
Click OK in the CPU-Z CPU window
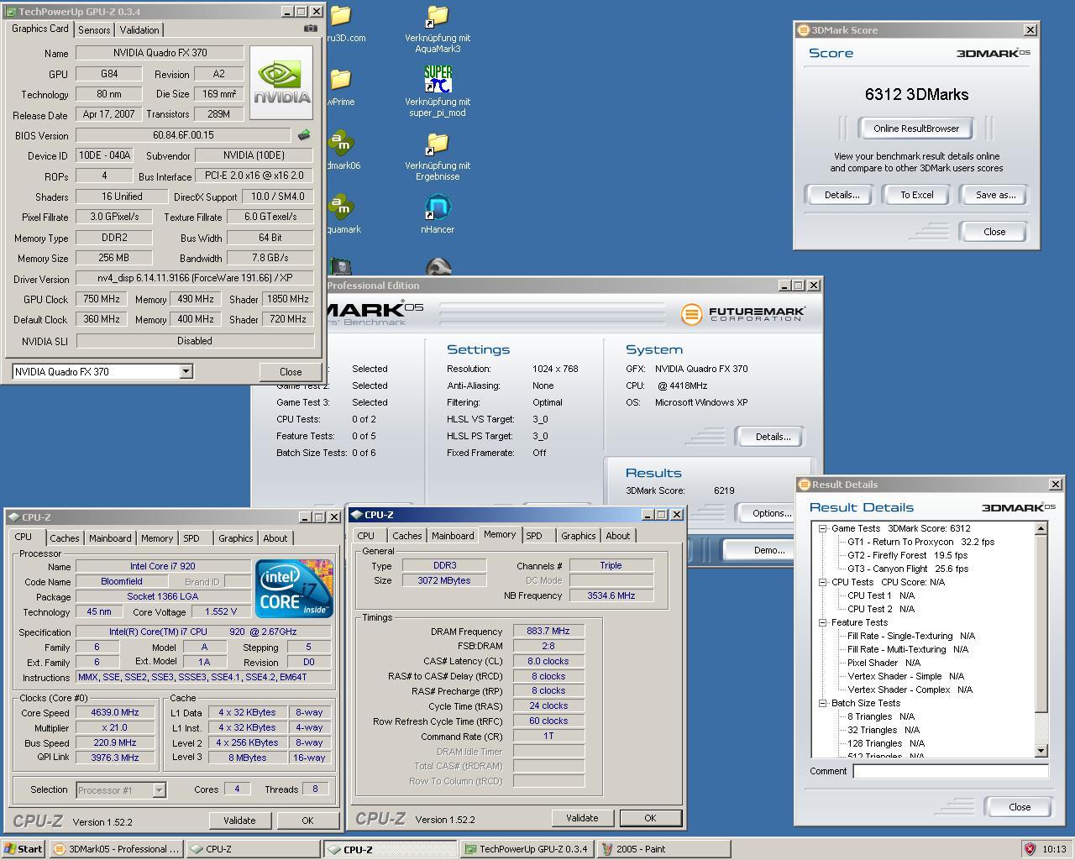pyautogui.click(x=307, y=821)
